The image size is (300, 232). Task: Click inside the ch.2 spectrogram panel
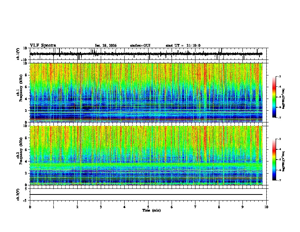point(146,155)
